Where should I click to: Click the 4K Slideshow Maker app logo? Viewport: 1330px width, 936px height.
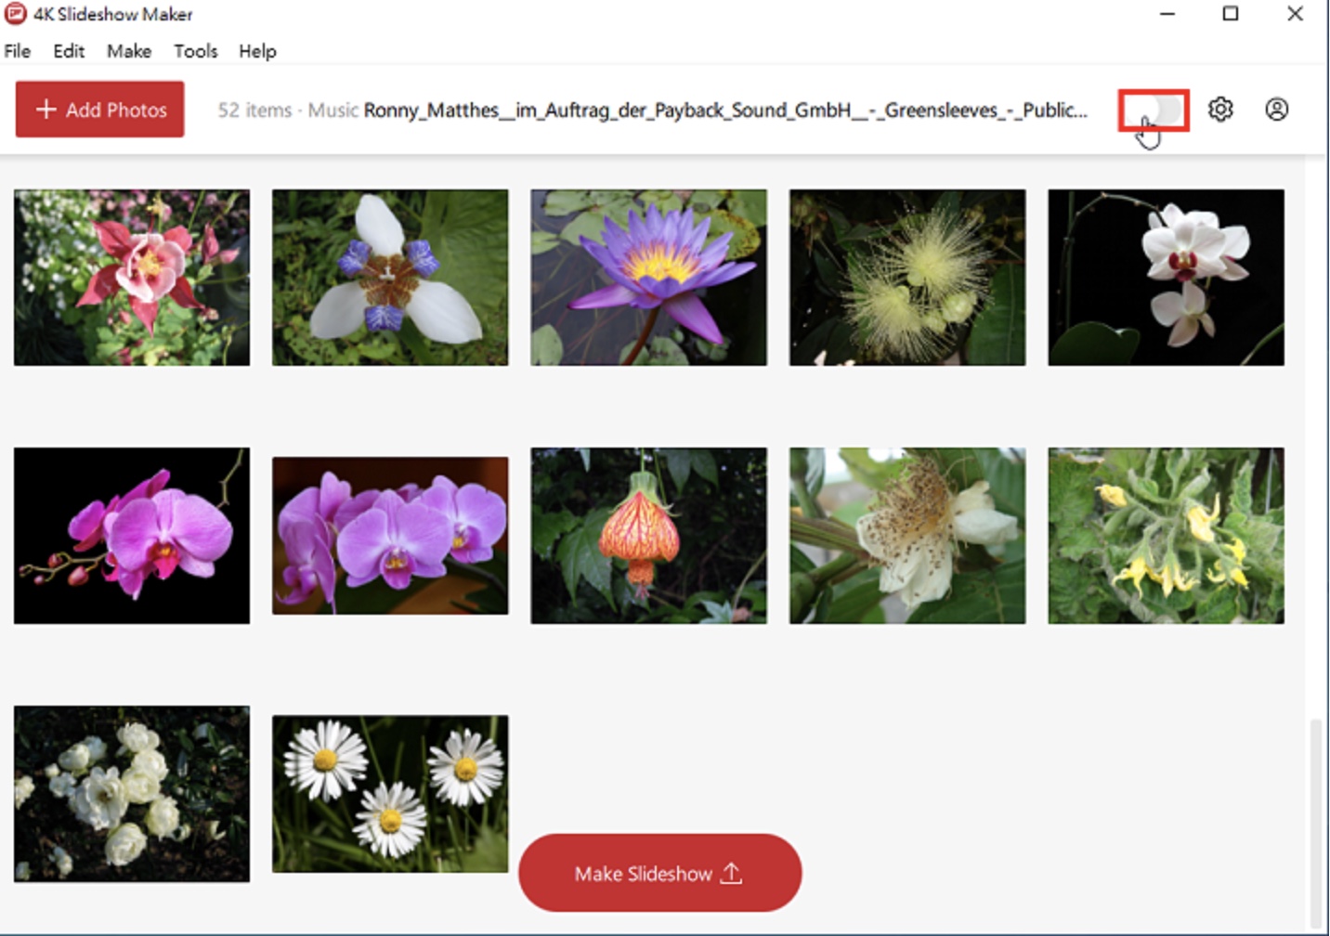click(15, 14)
